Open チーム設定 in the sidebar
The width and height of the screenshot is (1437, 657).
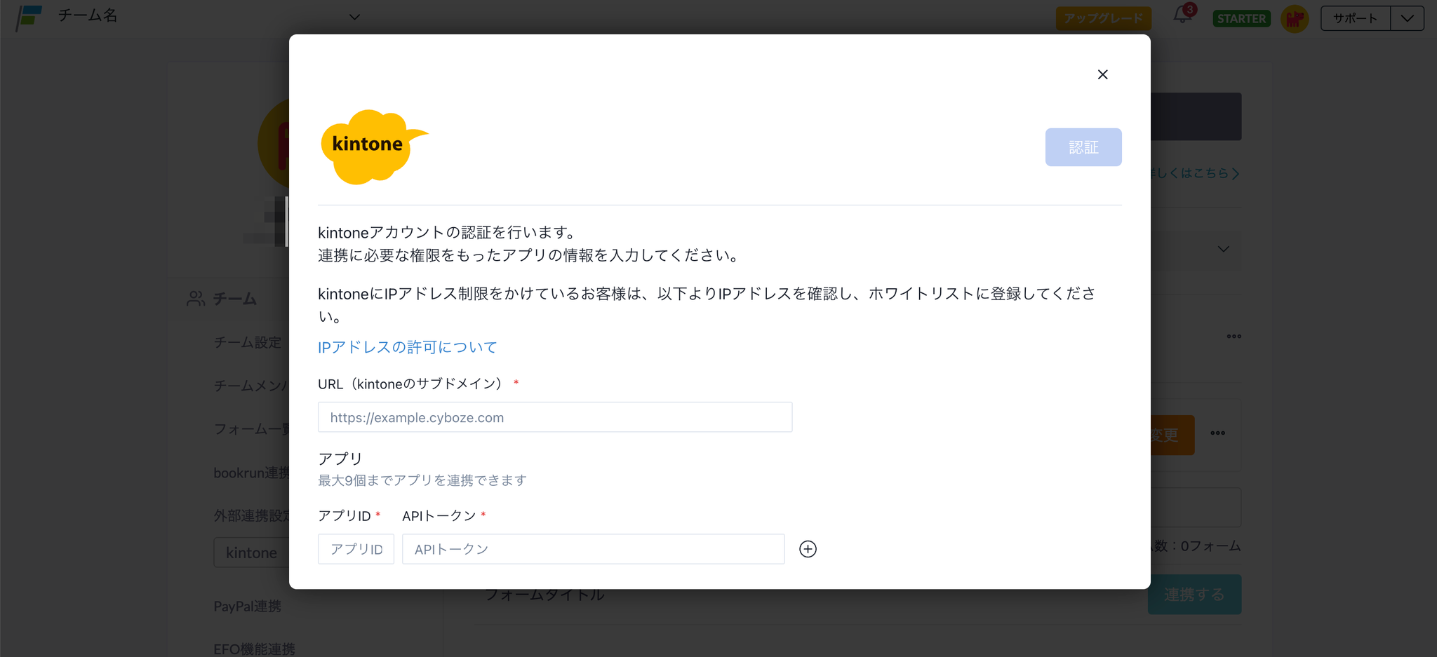[x=247, y=342]
